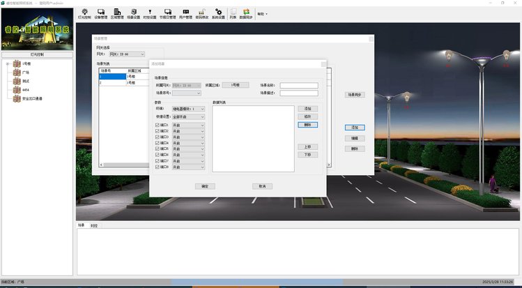Click the 确定 confirm button in dialog
This screenshot has height=288, width=522.
205,186
